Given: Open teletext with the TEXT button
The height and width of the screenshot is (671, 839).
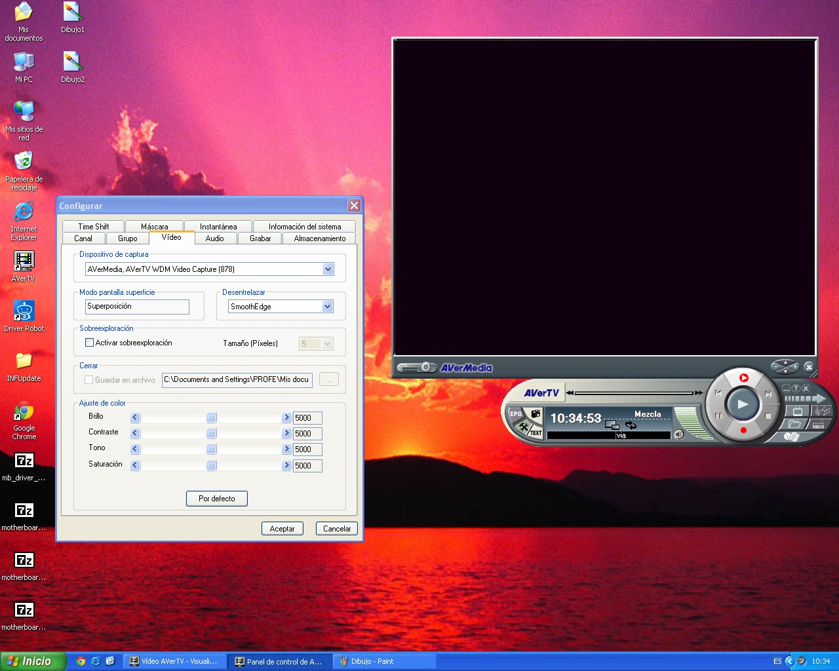Looking at the screenshot, I should coord(536,432).
